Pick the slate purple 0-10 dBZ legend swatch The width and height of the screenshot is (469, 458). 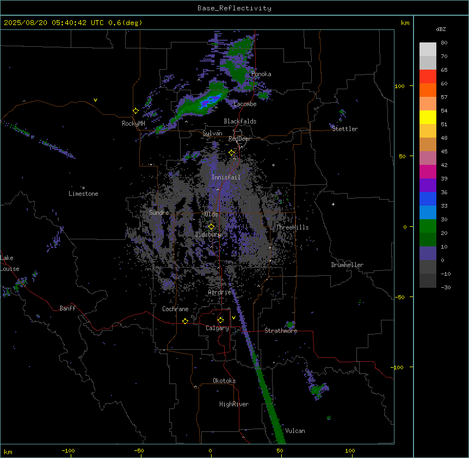pos(428,253)
